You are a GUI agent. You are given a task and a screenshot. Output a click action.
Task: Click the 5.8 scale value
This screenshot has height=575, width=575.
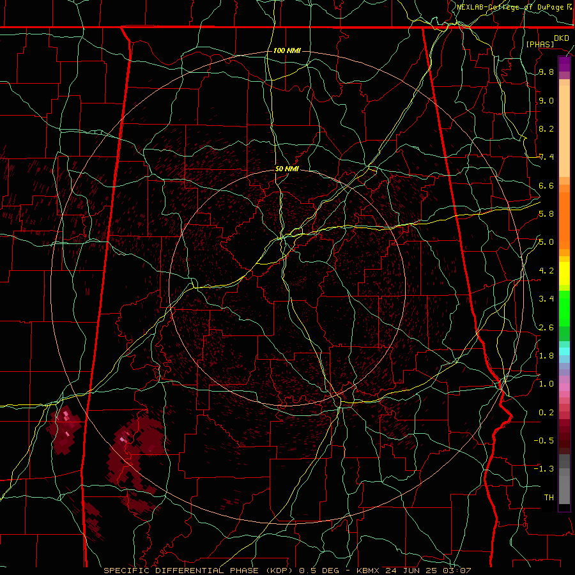coord(546,214)
